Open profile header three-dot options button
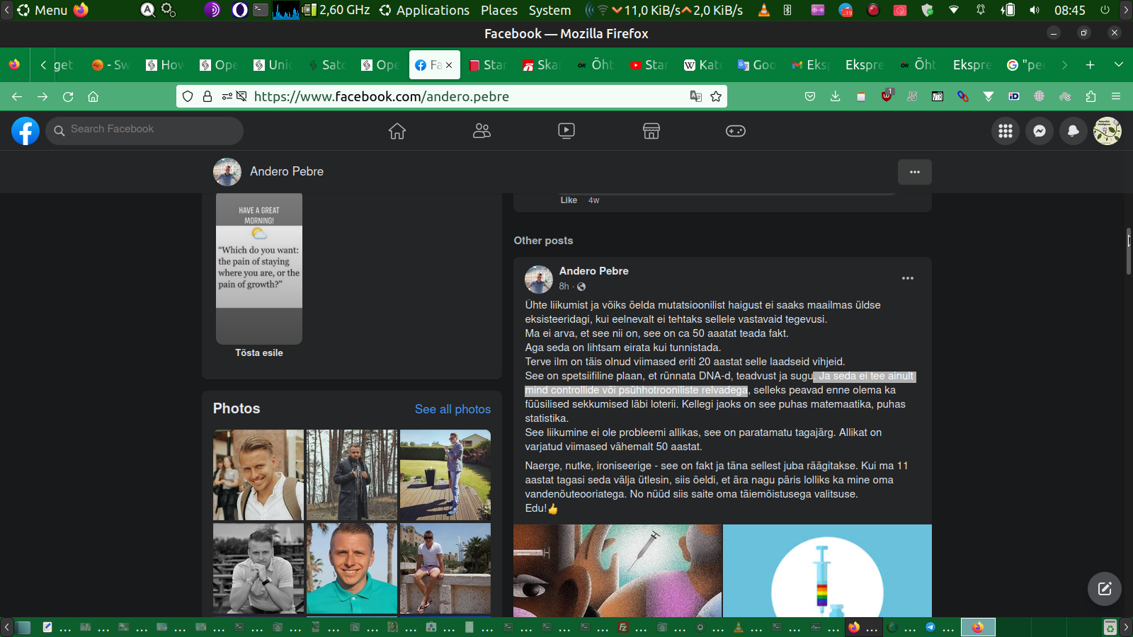The width and height of the screenshot is (1133, 637). 915,172
